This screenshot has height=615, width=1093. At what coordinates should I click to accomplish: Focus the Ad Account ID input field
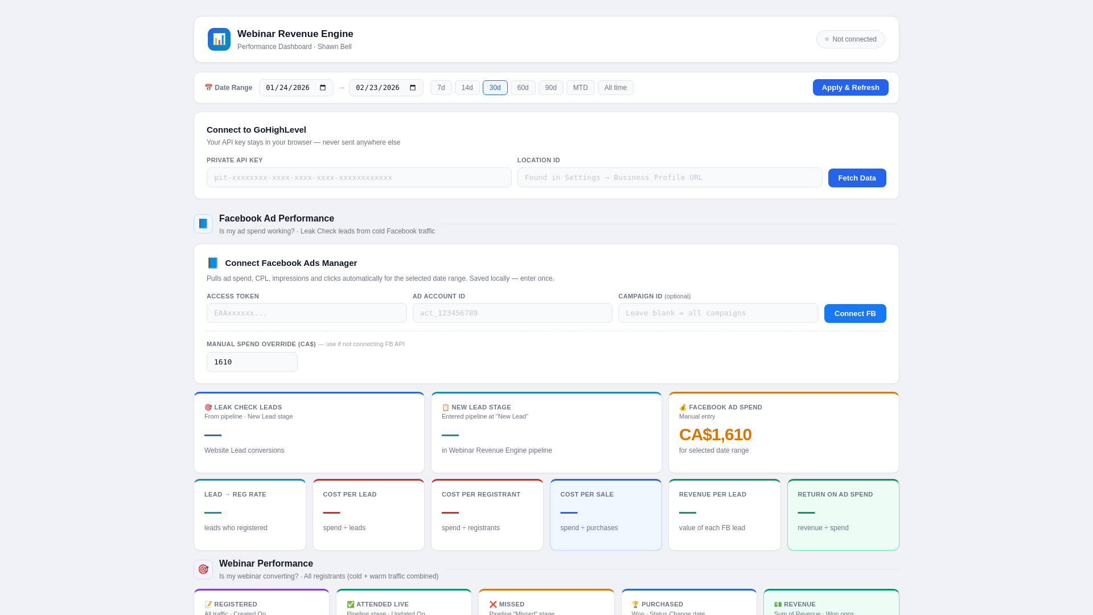[512, 313]
